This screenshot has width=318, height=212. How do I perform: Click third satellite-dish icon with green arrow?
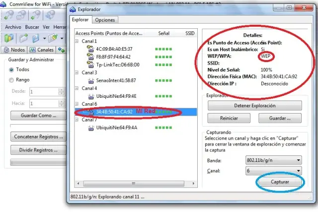(35, 15)
